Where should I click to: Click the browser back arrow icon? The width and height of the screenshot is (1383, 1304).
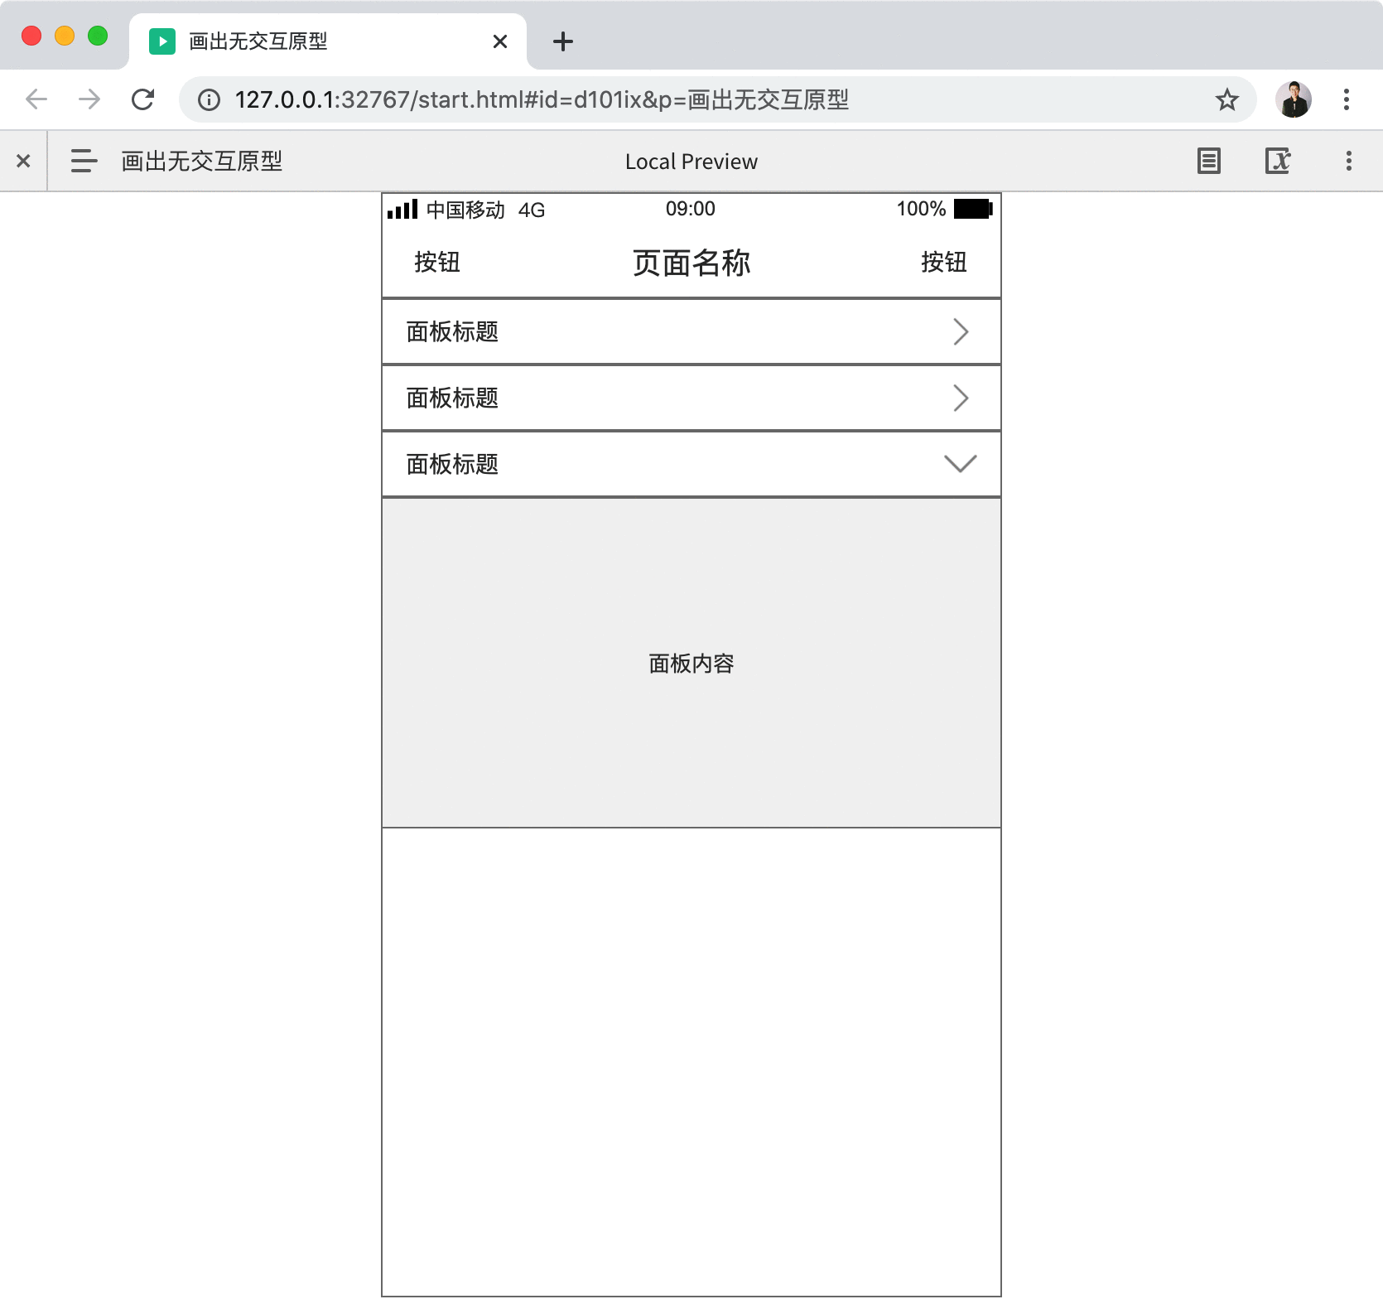tap(36, 99)
